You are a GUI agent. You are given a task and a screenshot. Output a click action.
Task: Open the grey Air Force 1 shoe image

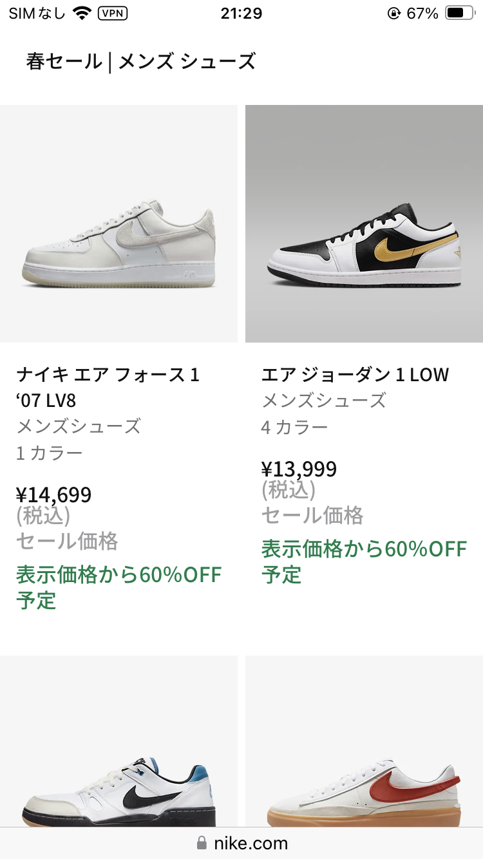click(x=119, y=223)
